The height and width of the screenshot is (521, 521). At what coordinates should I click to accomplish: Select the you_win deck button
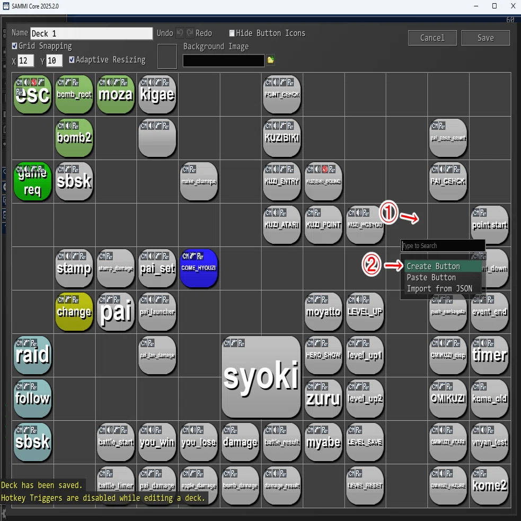point(157,442)
